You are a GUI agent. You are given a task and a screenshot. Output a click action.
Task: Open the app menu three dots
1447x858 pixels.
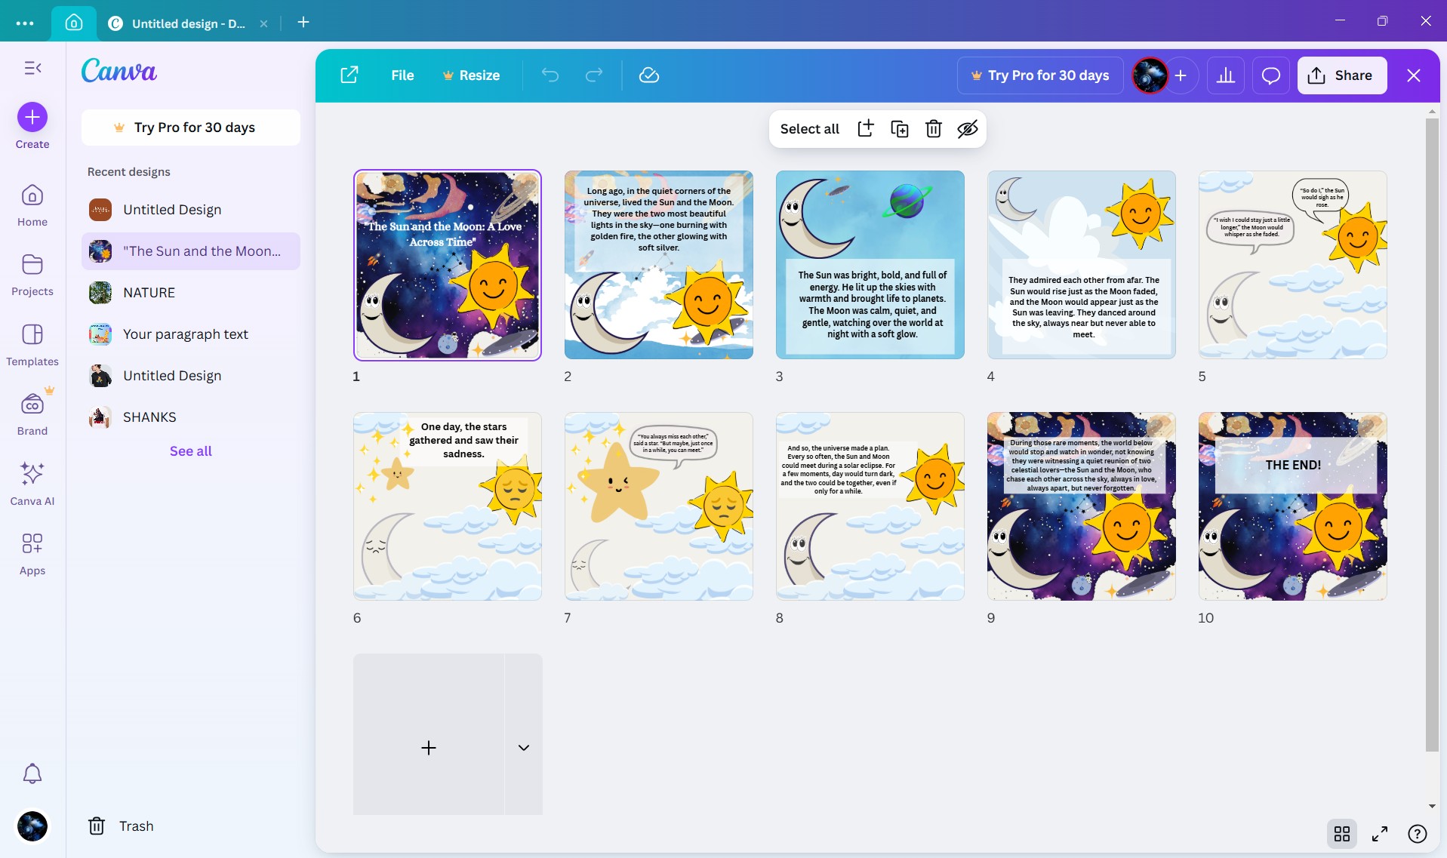tap(25, 23)
